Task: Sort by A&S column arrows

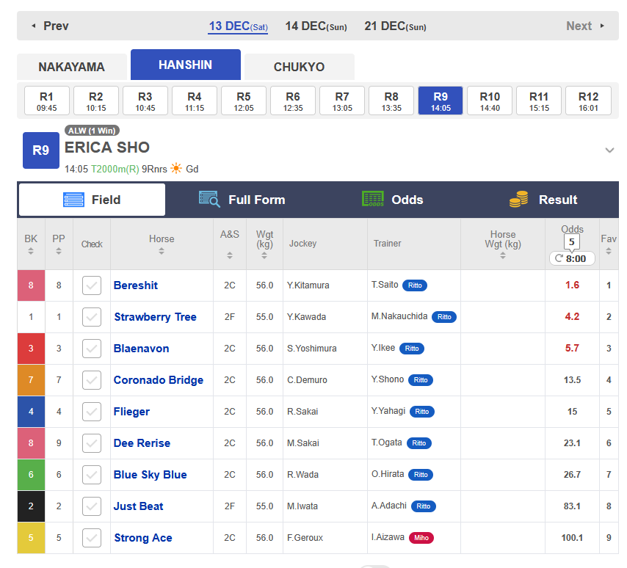Action: [x=230, y=255]
